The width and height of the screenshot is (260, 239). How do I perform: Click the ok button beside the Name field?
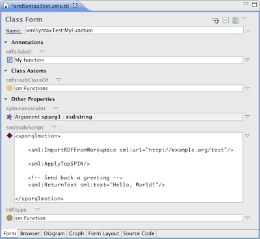tap(248, 31)
